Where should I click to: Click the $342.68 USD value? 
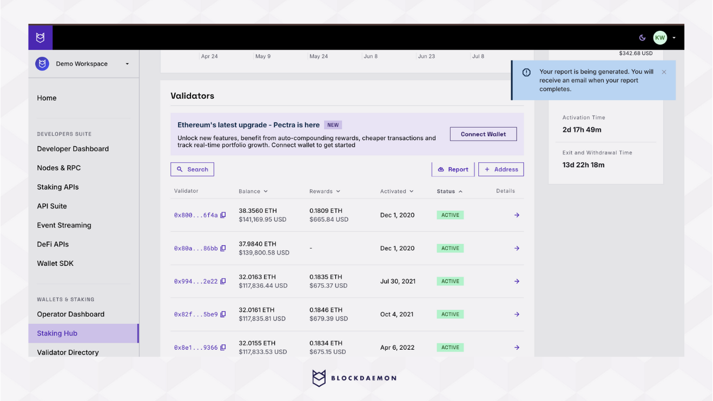point(636,54)
